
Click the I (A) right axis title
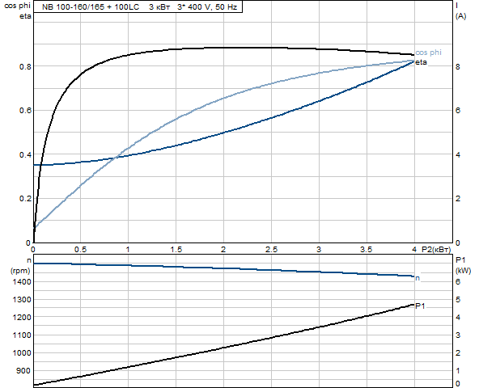(x=460, y=11)
